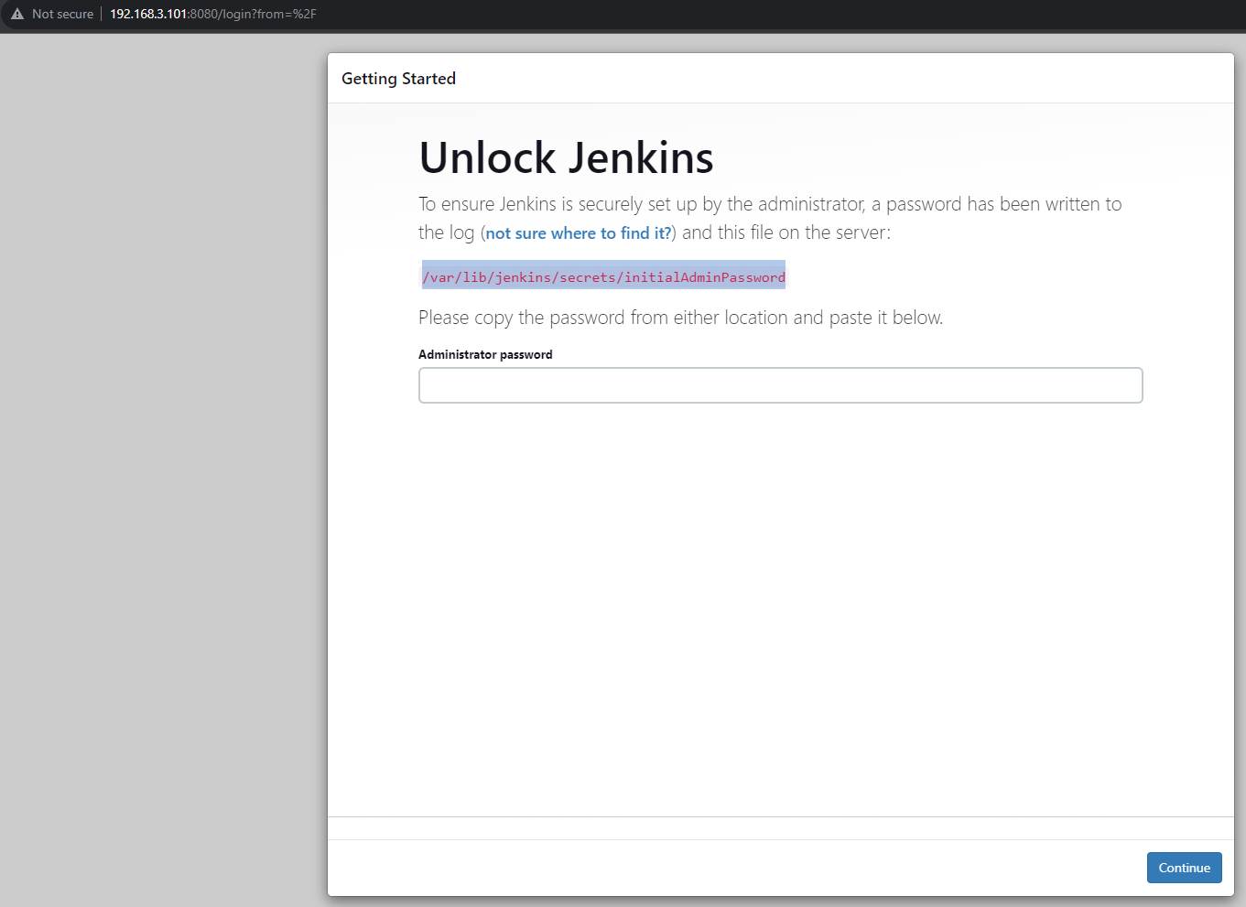Click the "Getting Started" dialog title
Screen dimensions: 1246x907
398,79
